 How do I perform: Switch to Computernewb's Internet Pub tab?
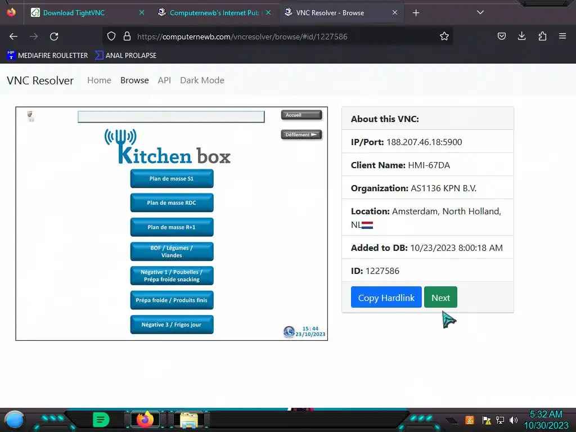click(214, 13)
